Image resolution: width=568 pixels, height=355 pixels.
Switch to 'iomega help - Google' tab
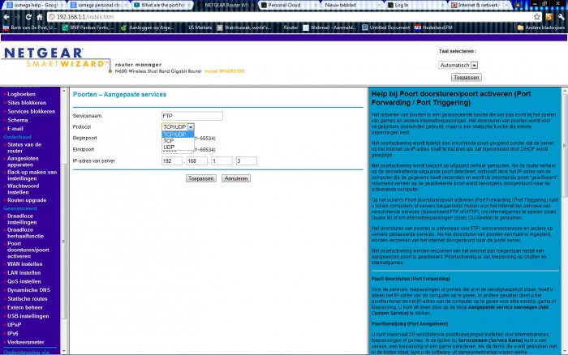pos(33,5)
